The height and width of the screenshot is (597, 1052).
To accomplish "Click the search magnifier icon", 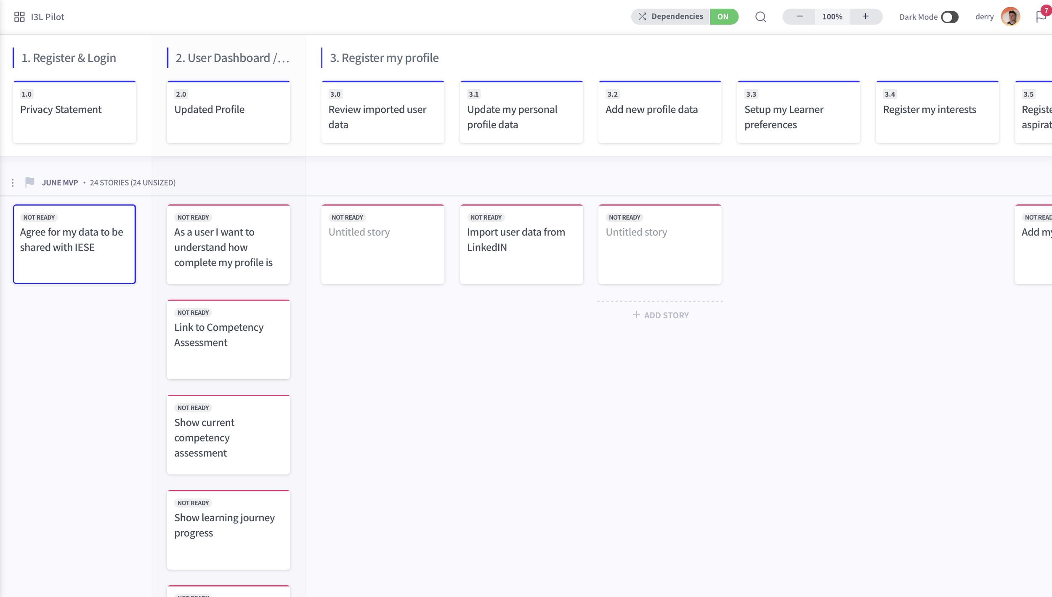I will (760, 17).
